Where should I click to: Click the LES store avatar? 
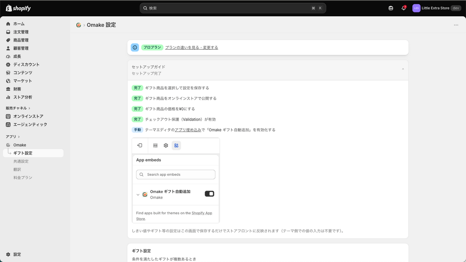click(417, 8)
